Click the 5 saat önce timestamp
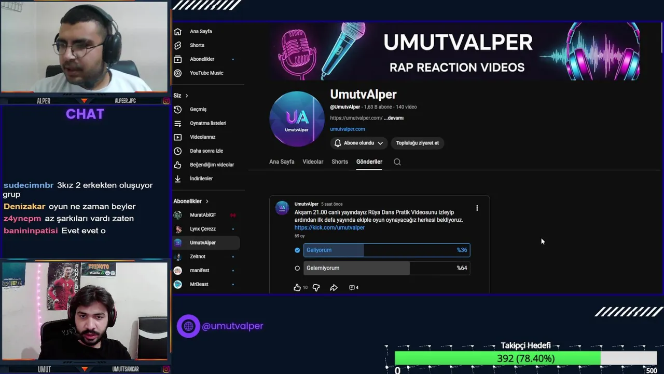The image size is (664, 374). [332, 204]
